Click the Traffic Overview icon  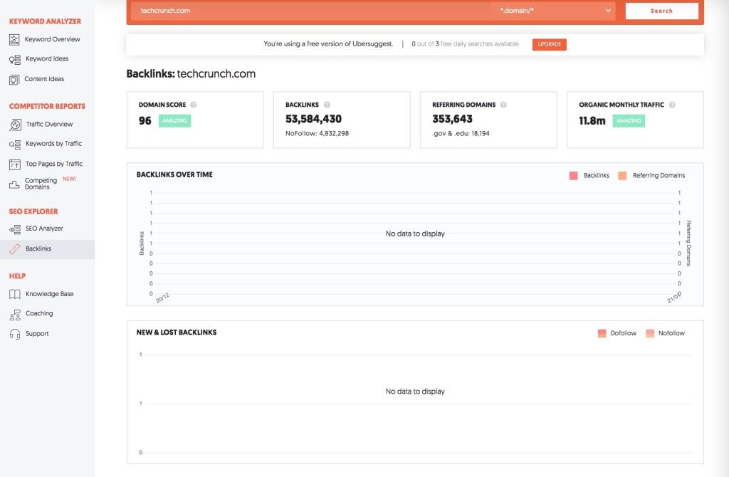15,125
